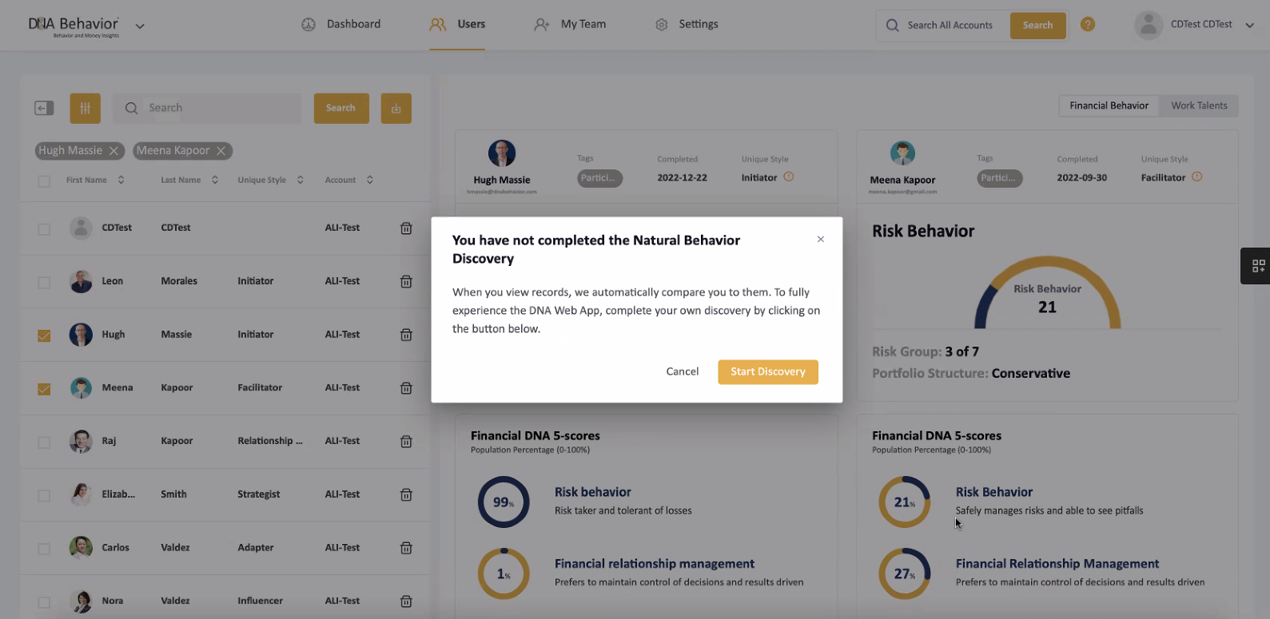Check the Elizabeth Smith checkbox
This screenshot has width=1270, height=619.
(44, 496)
